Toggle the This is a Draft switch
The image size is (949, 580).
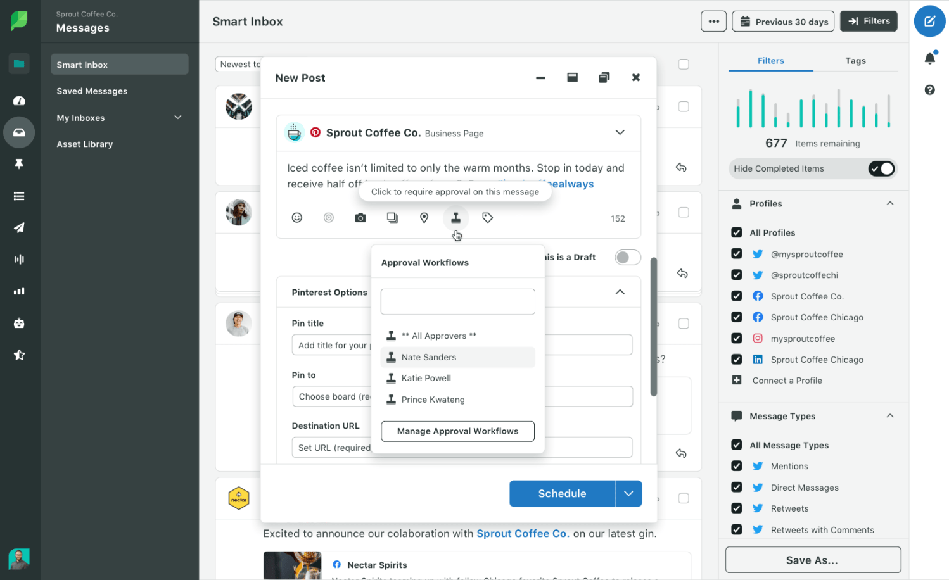(x=627, y=257)
